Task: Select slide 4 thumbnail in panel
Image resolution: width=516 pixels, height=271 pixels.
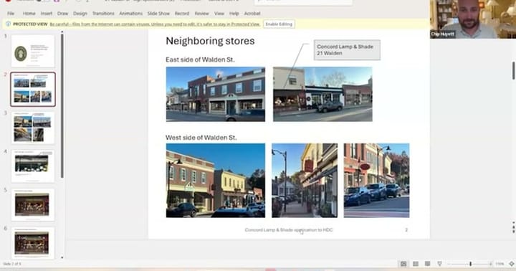Action: (x=33, y=166)
